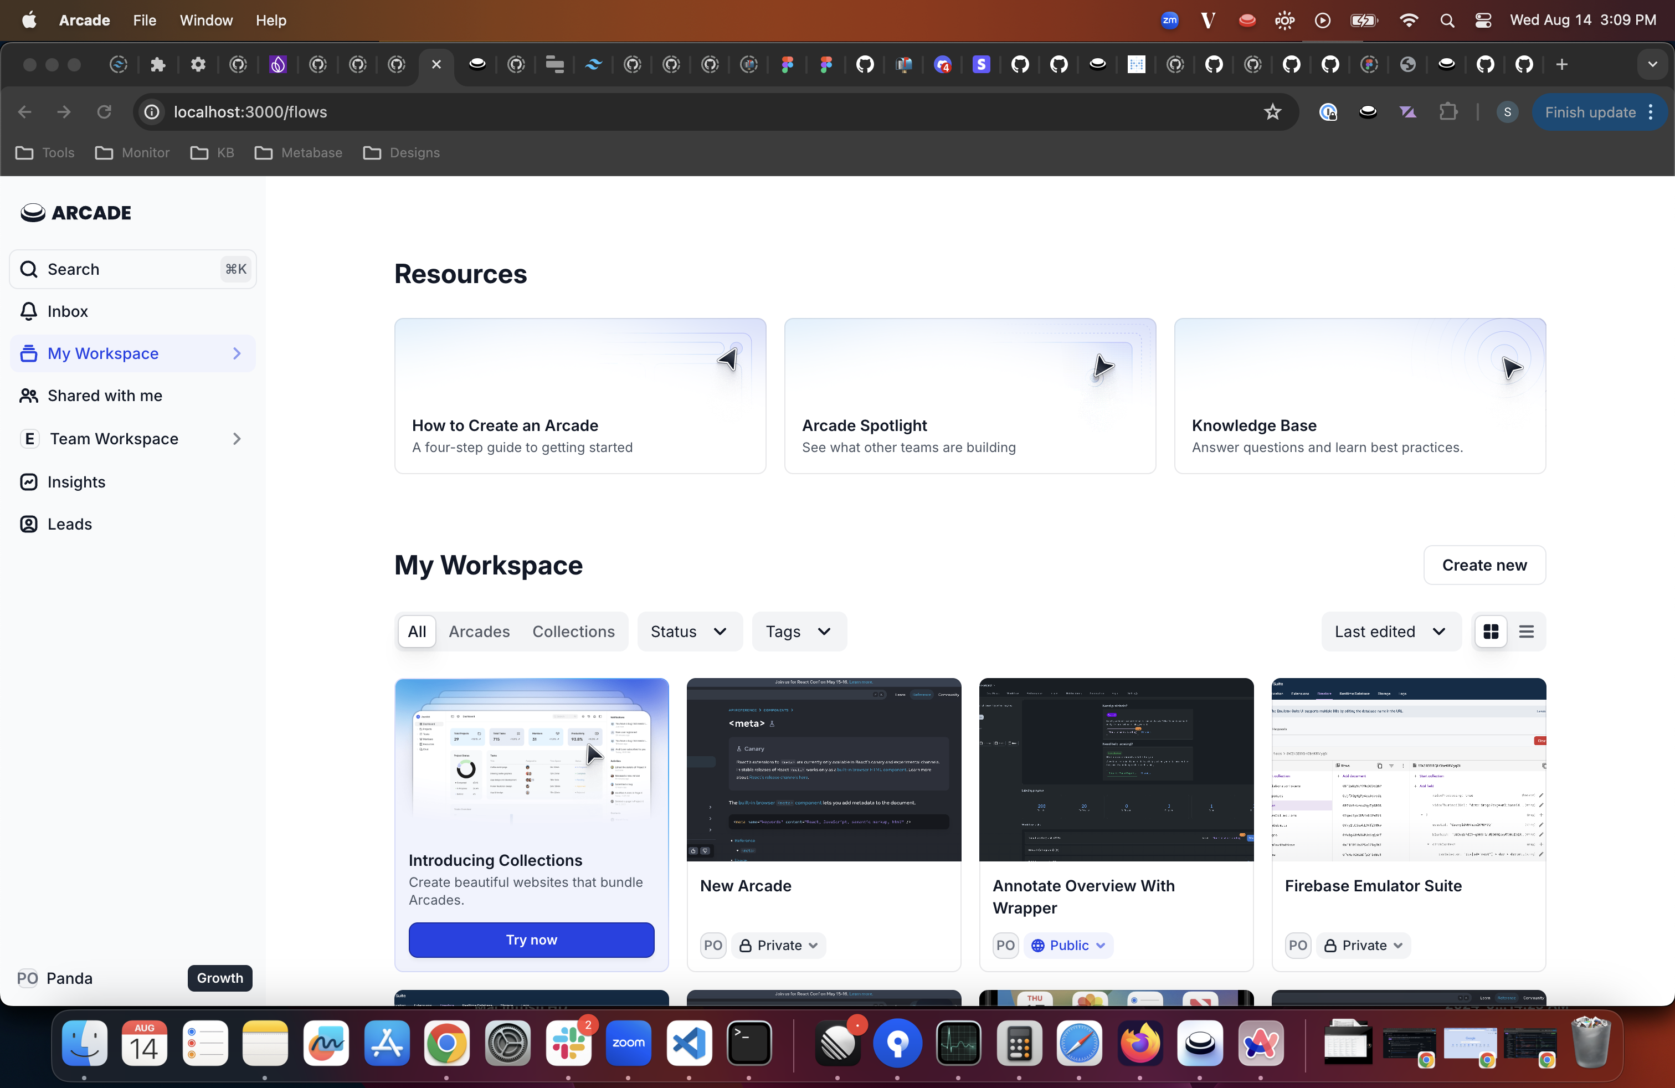
Task: Open How to Create an Arcade card
Action: 580,396
